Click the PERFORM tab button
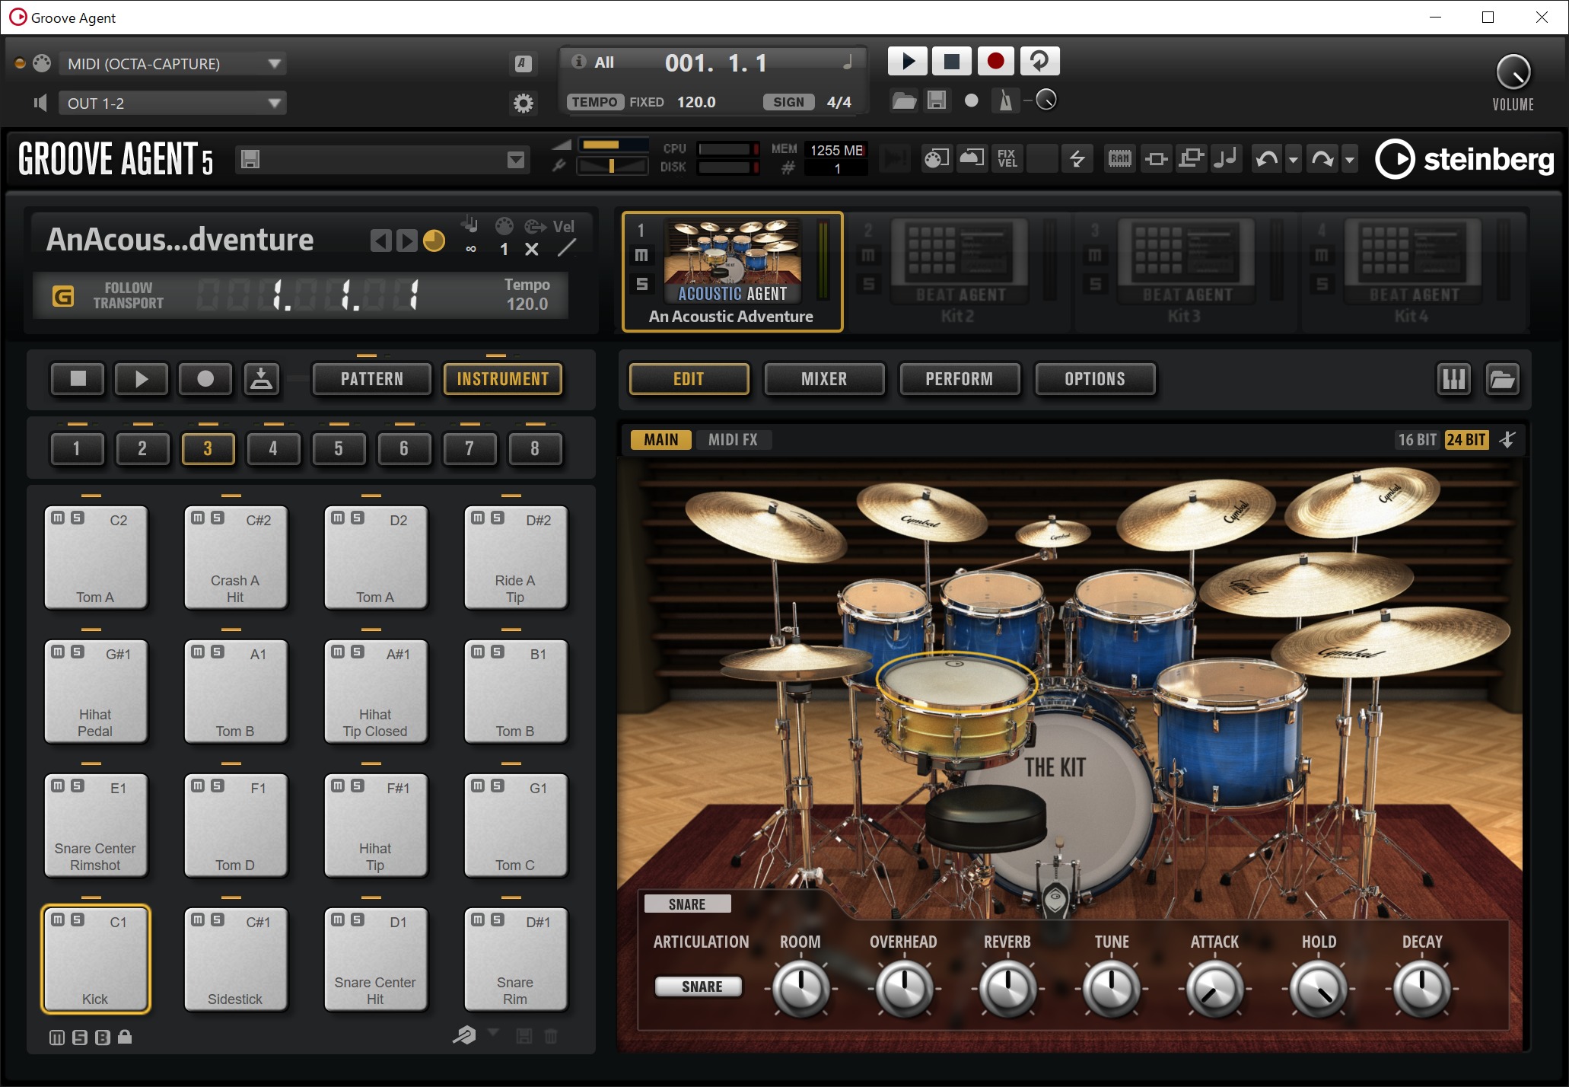Screen dimensions: 1569x1087 (960, 379)
